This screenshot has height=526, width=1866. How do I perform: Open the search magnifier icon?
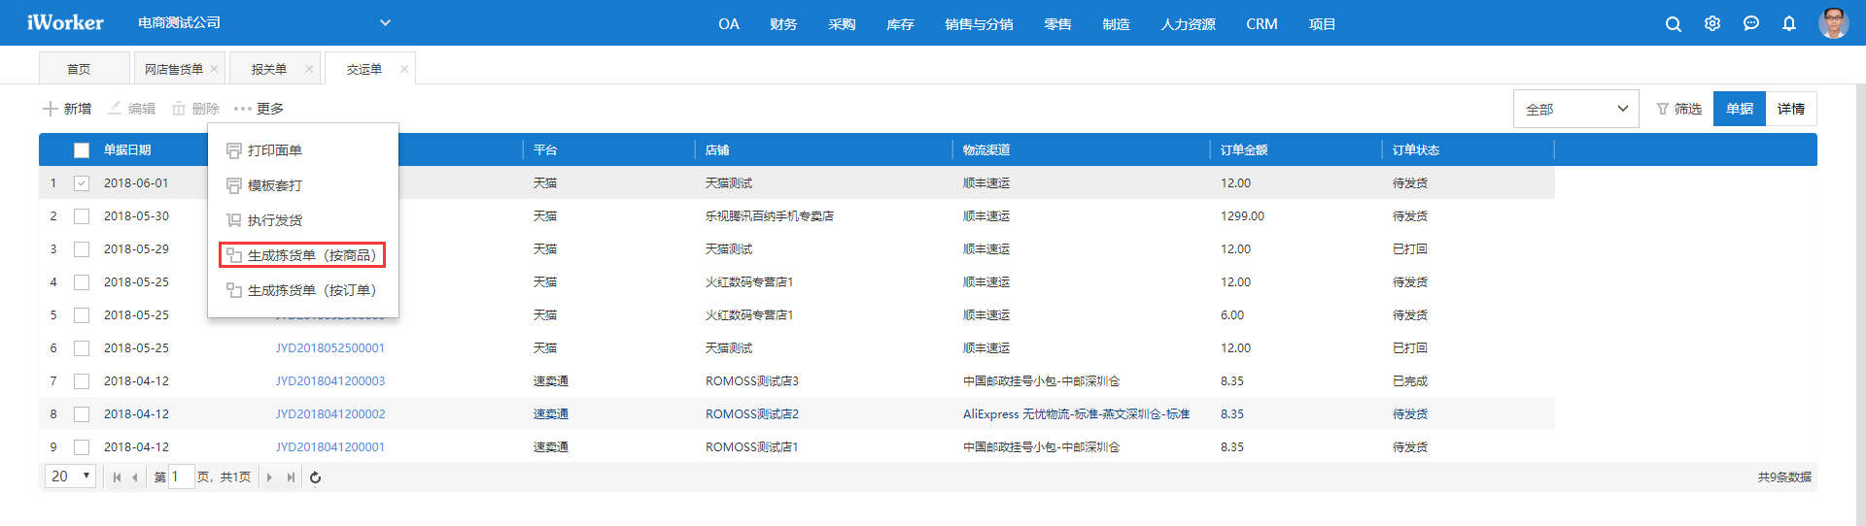click(1673, 24)
